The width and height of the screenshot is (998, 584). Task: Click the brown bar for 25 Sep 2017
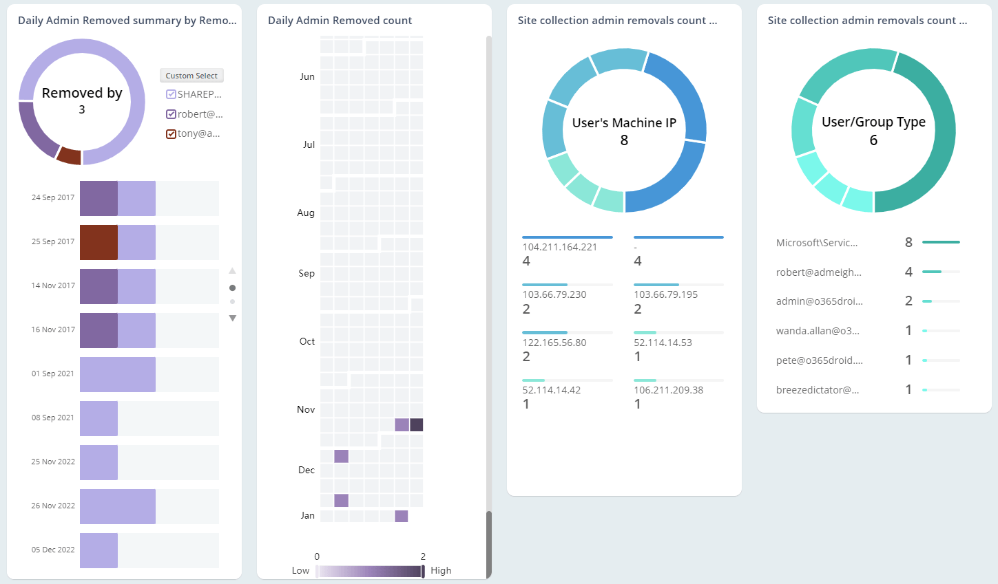point(98,242)
